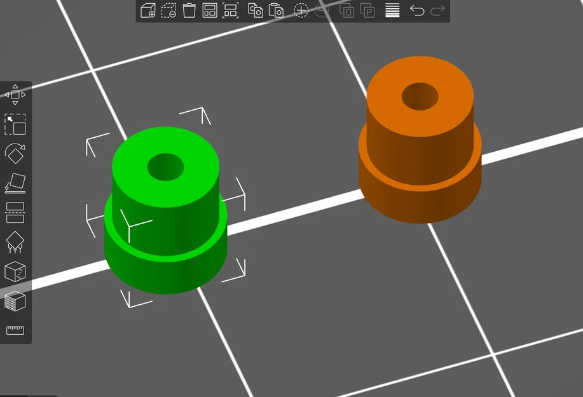Arrange all objects on the bed
This screenshot has height=397, width=583.
(210, 10)
